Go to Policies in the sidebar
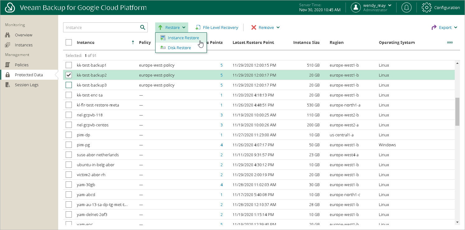Image resolution: width=465 pixels, height=230 pixels. pos(21,65)
